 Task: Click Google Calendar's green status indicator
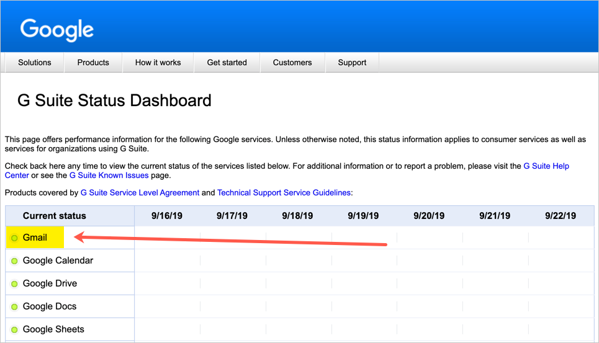14,261
